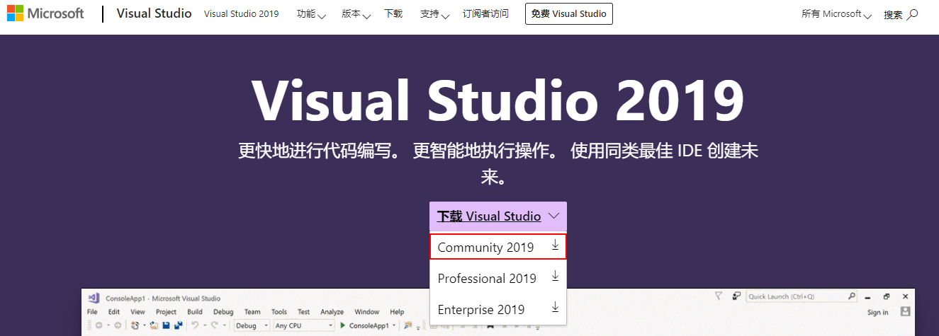Click the notifications filter flag icon

(x=719, y=296)
